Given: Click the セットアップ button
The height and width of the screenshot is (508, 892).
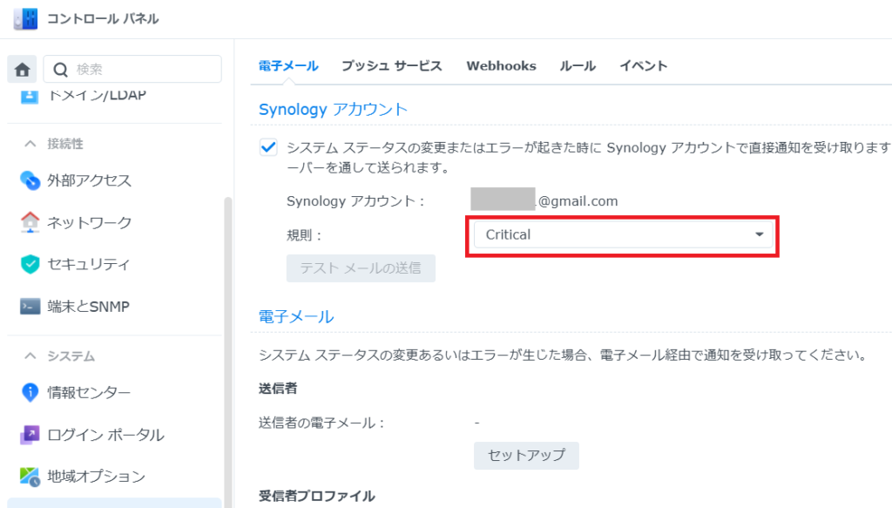Looking at the screenshot, I should pos(526,455).
